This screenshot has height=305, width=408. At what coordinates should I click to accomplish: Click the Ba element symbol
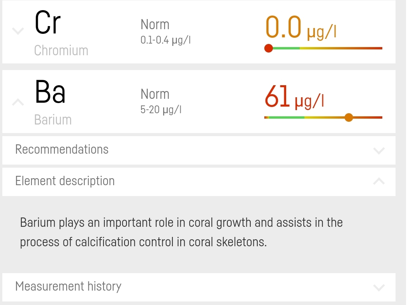tap(50, 92)
